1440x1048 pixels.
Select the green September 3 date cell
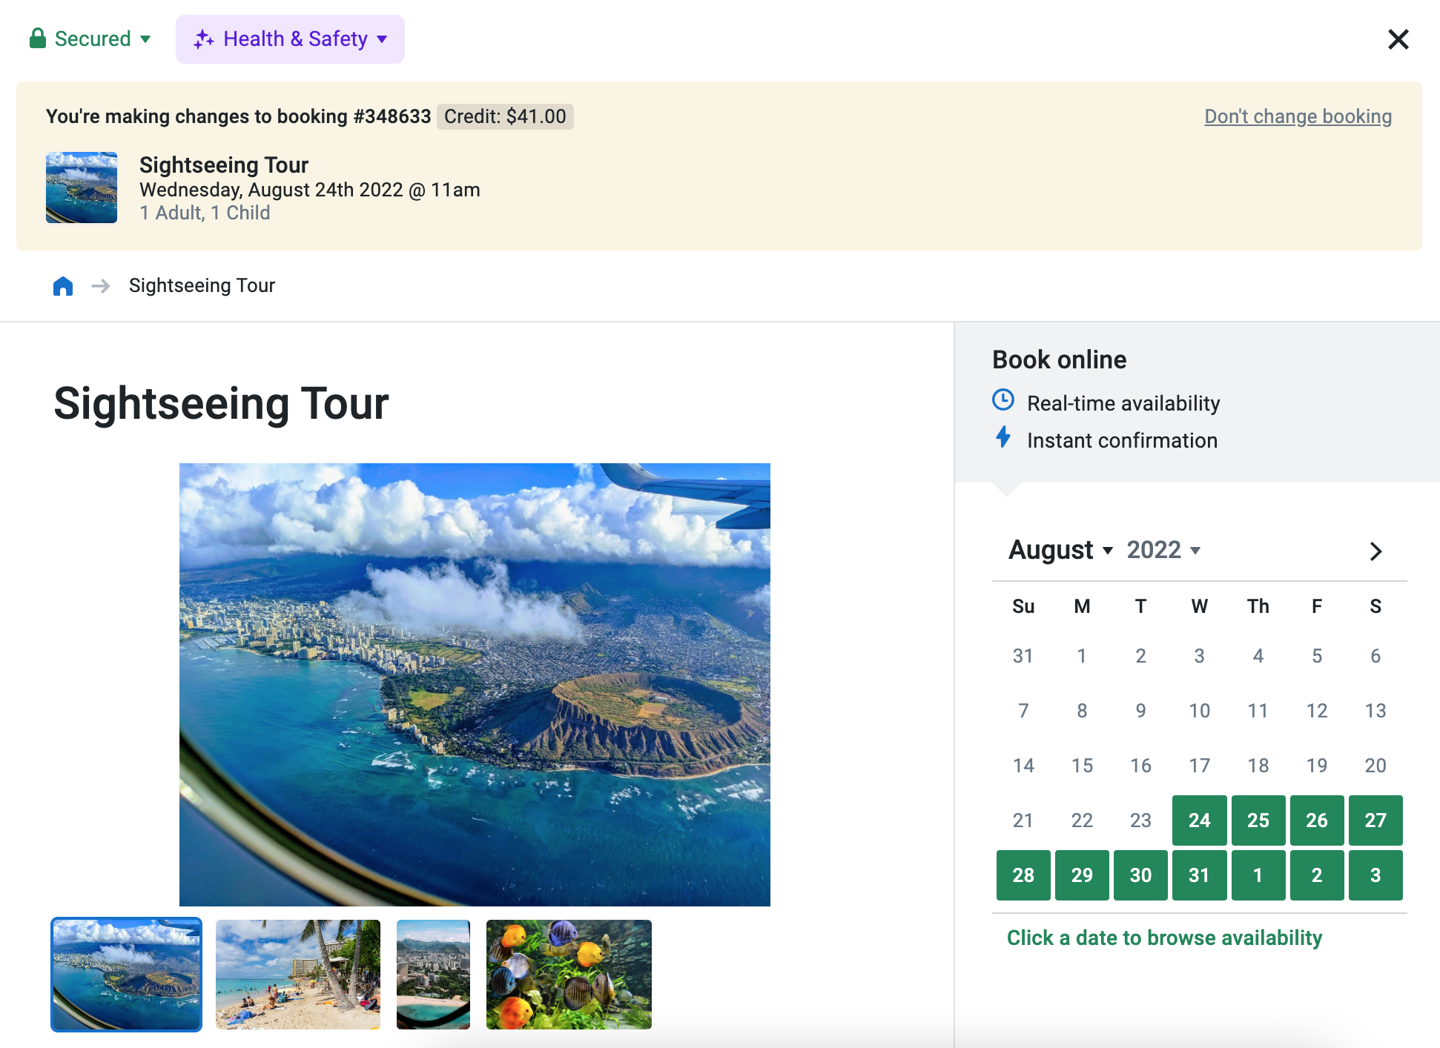coord(1375,875)
